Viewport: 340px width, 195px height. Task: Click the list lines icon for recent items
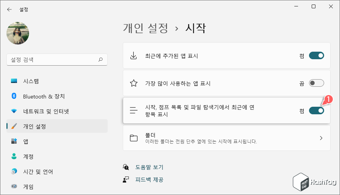tap(134, 111)
